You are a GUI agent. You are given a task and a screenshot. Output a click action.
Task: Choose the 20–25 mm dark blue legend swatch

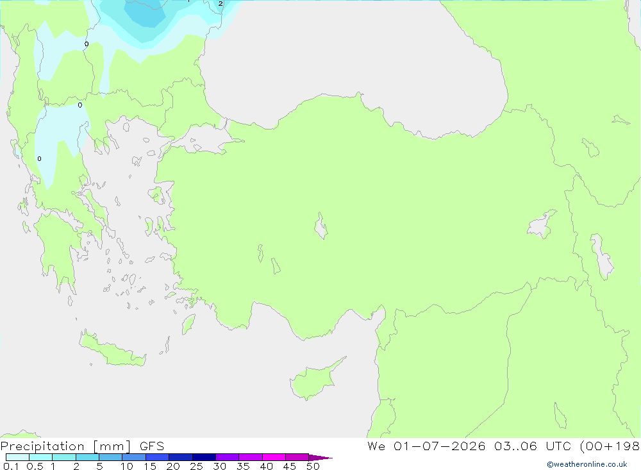[180, 457]
